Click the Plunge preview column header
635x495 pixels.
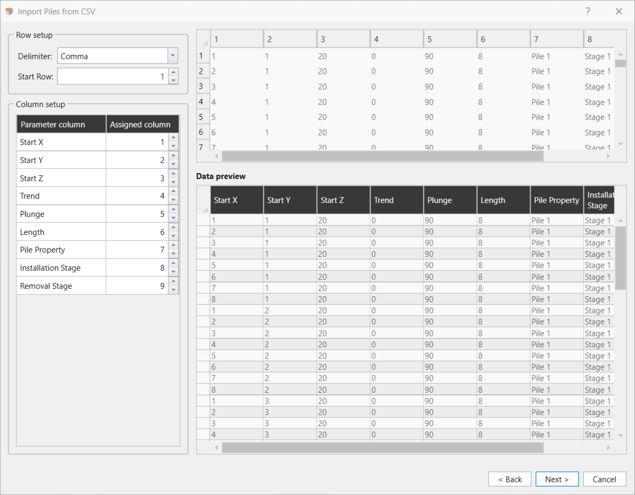[450, 200]
